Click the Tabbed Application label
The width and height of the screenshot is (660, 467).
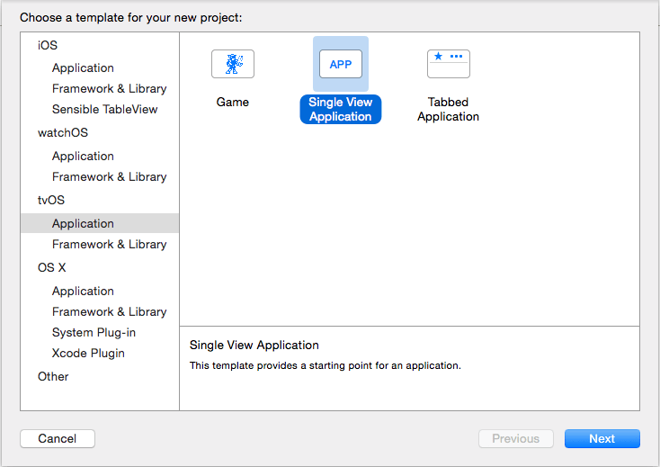tap(449, 109)
